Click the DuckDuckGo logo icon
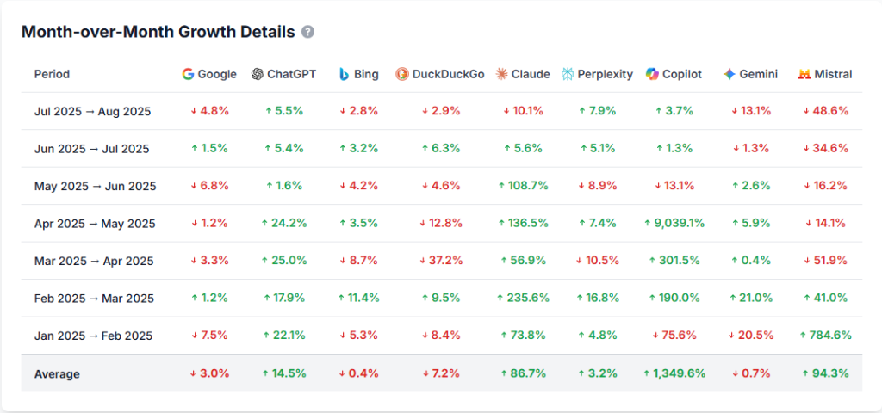 [x=402, y=74]
